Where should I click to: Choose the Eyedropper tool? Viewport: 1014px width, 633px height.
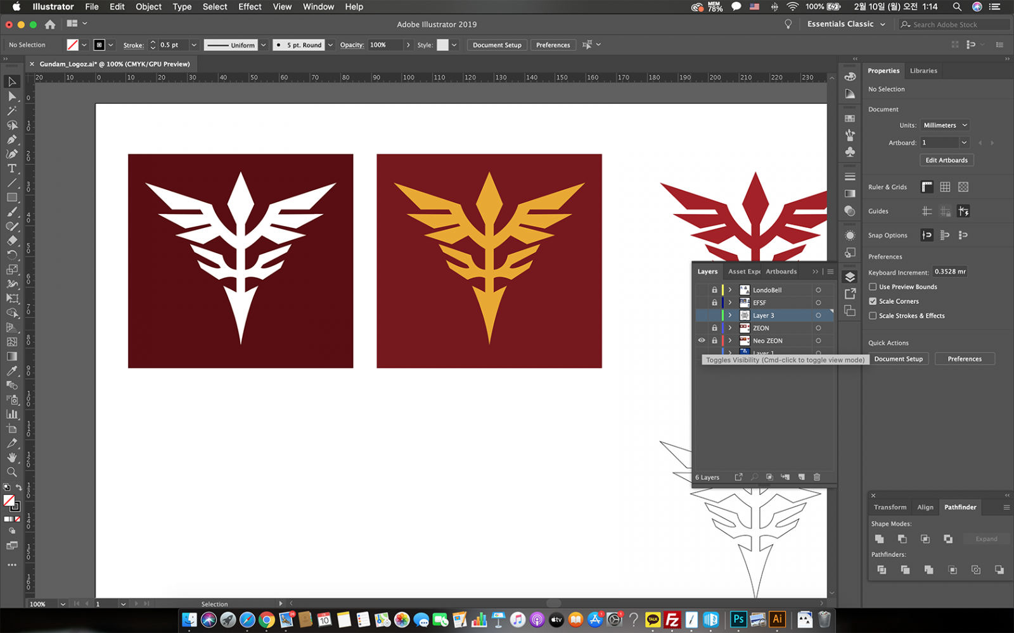point(12,371)
